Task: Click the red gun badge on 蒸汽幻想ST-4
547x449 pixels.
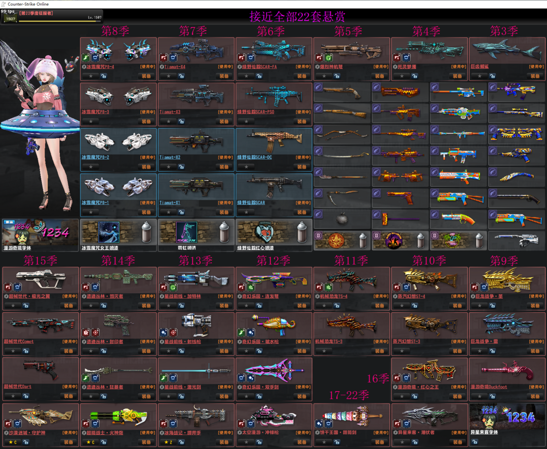Action: [397, 287]
